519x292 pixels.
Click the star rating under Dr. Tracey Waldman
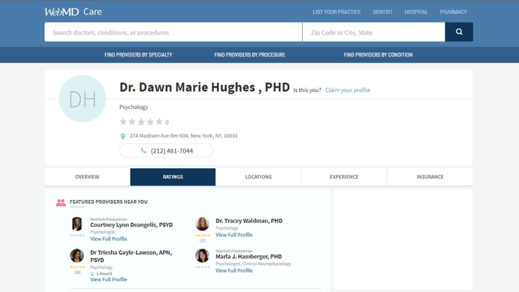[202, 235]
